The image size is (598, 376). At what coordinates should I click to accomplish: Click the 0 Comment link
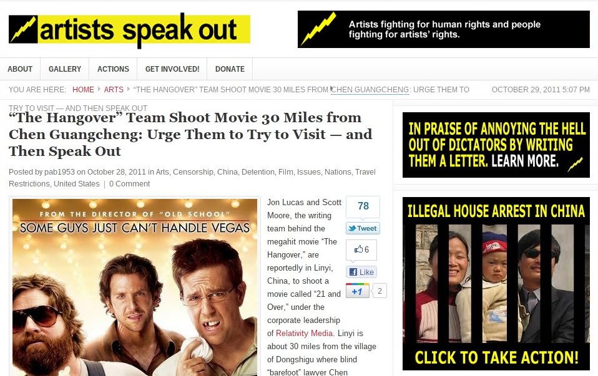click(130, 183)
